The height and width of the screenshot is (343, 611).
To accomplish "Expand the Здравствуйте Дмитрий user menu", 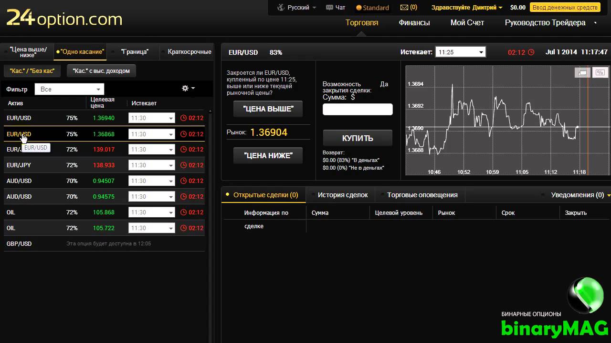I will coord(467,8).
